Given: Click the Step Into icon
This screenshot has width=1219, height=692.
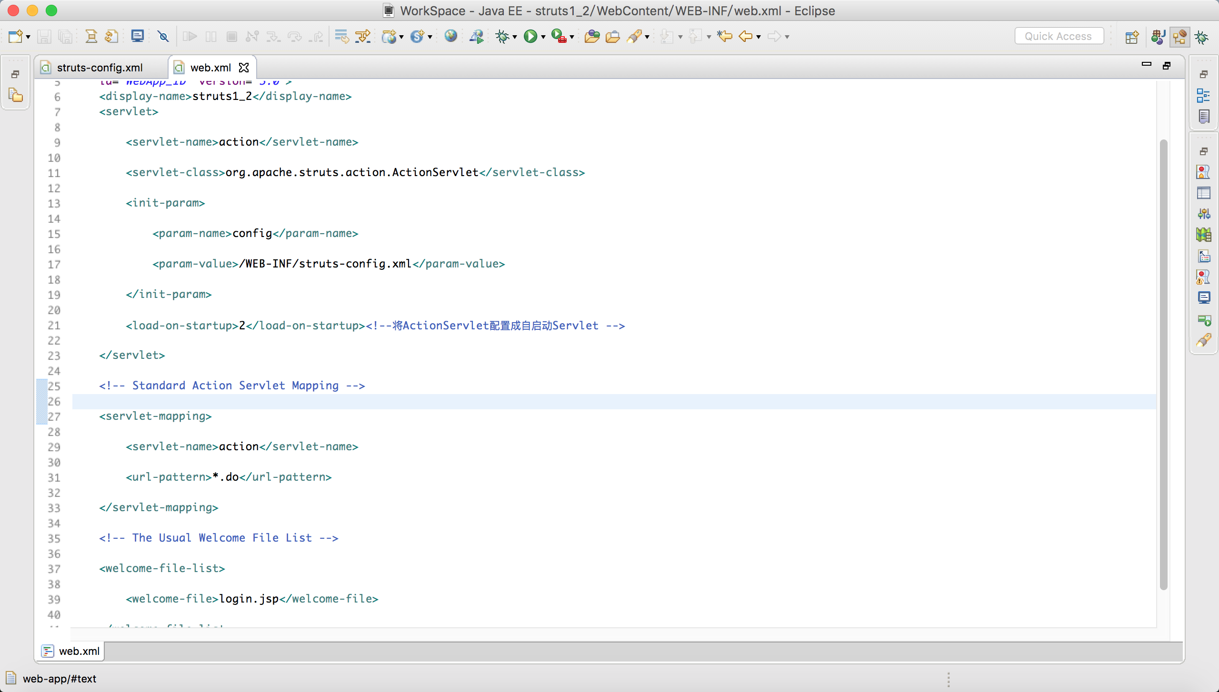Looking at the screenshot, I should tap(273, 37).
